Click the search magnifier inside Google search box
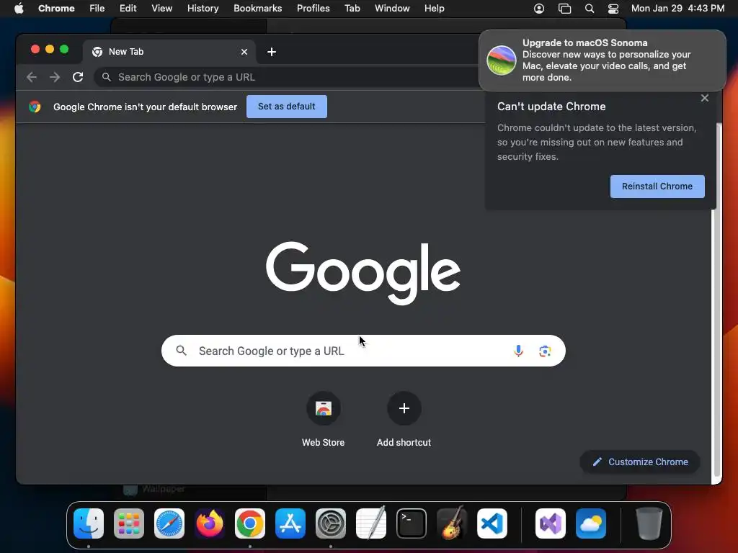 pos(181,351)
